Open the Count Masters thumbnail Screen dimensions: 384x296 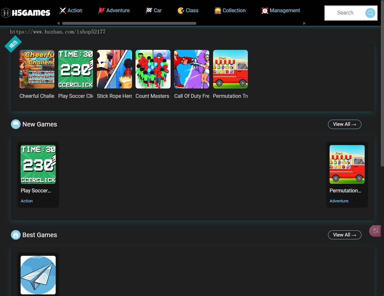(x=153, y=69)
